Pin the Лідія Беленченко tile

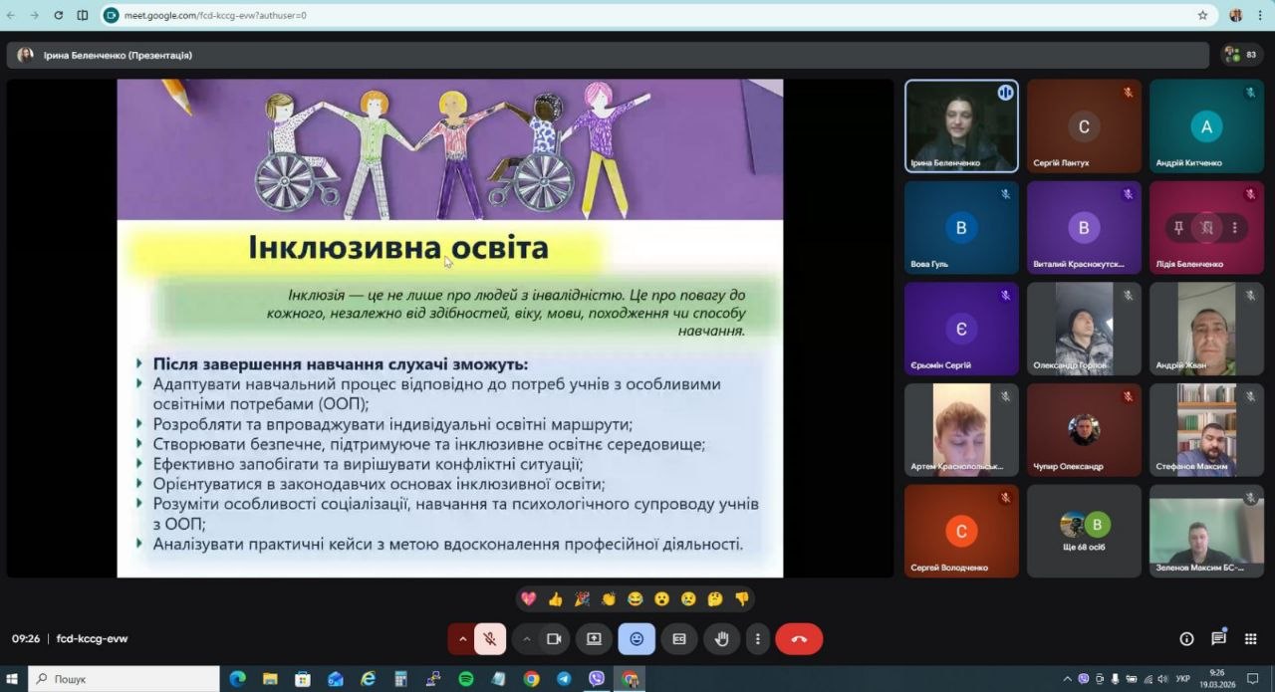tap(1178, 228)
